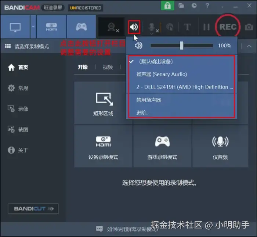Toggle the text overlay T icon
Image resolution: width=257 pixels, height=237 pixels.
pos(187,27)
